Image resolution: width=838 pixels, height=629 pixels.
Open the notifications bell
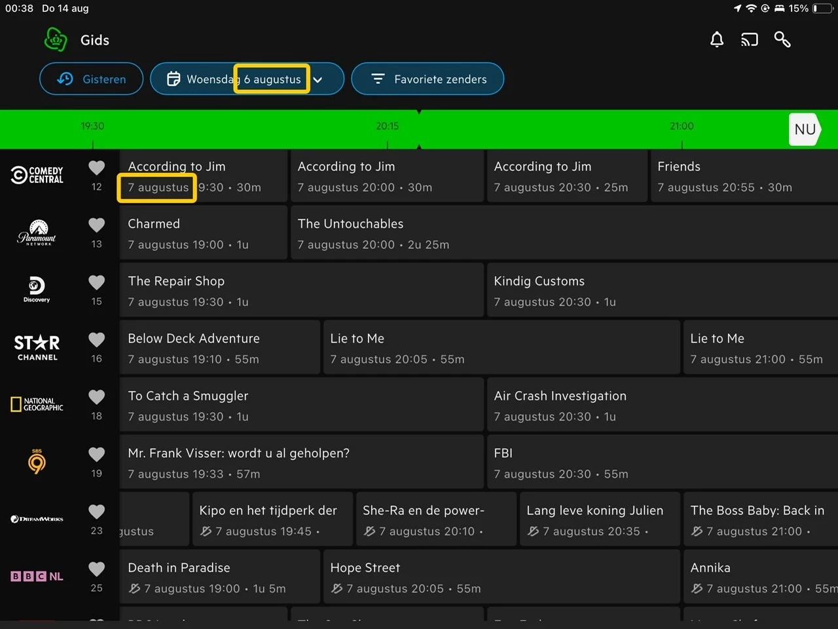(717, 40)
